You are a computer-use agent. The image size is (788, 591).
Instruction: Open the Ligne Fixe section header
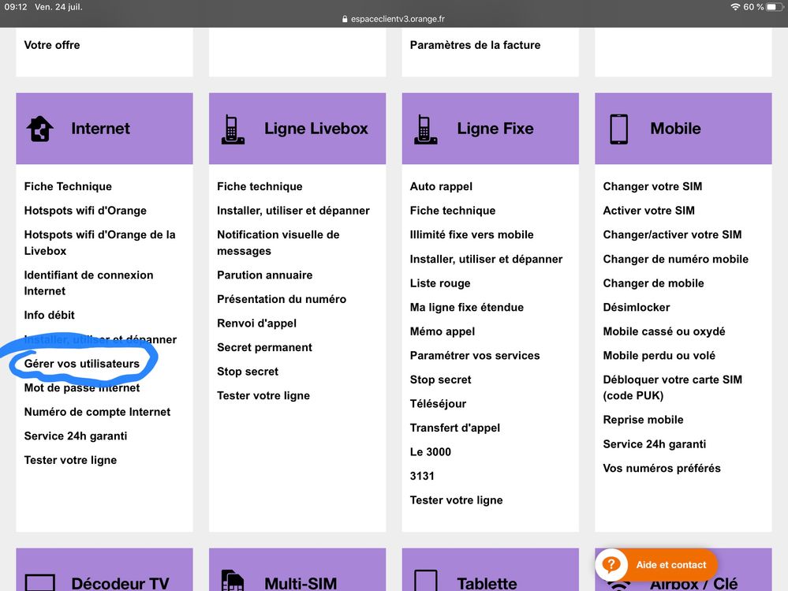point(491,129)
